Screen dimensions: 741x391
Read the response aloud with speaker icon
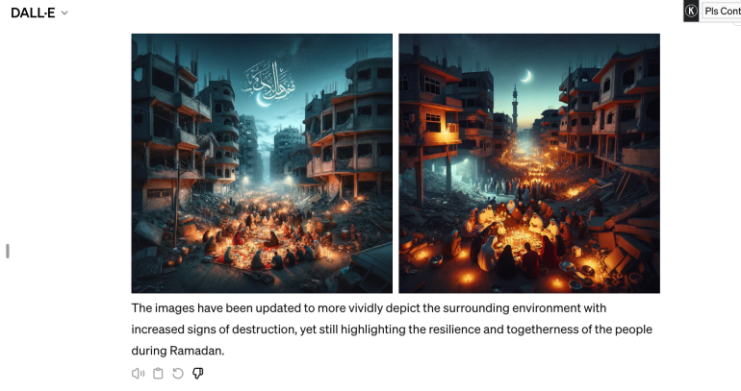(x=138, y=374)
